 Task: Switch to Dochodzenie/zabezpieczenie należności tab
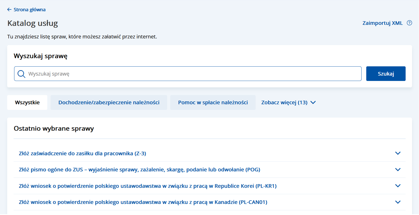coord(109,103)
